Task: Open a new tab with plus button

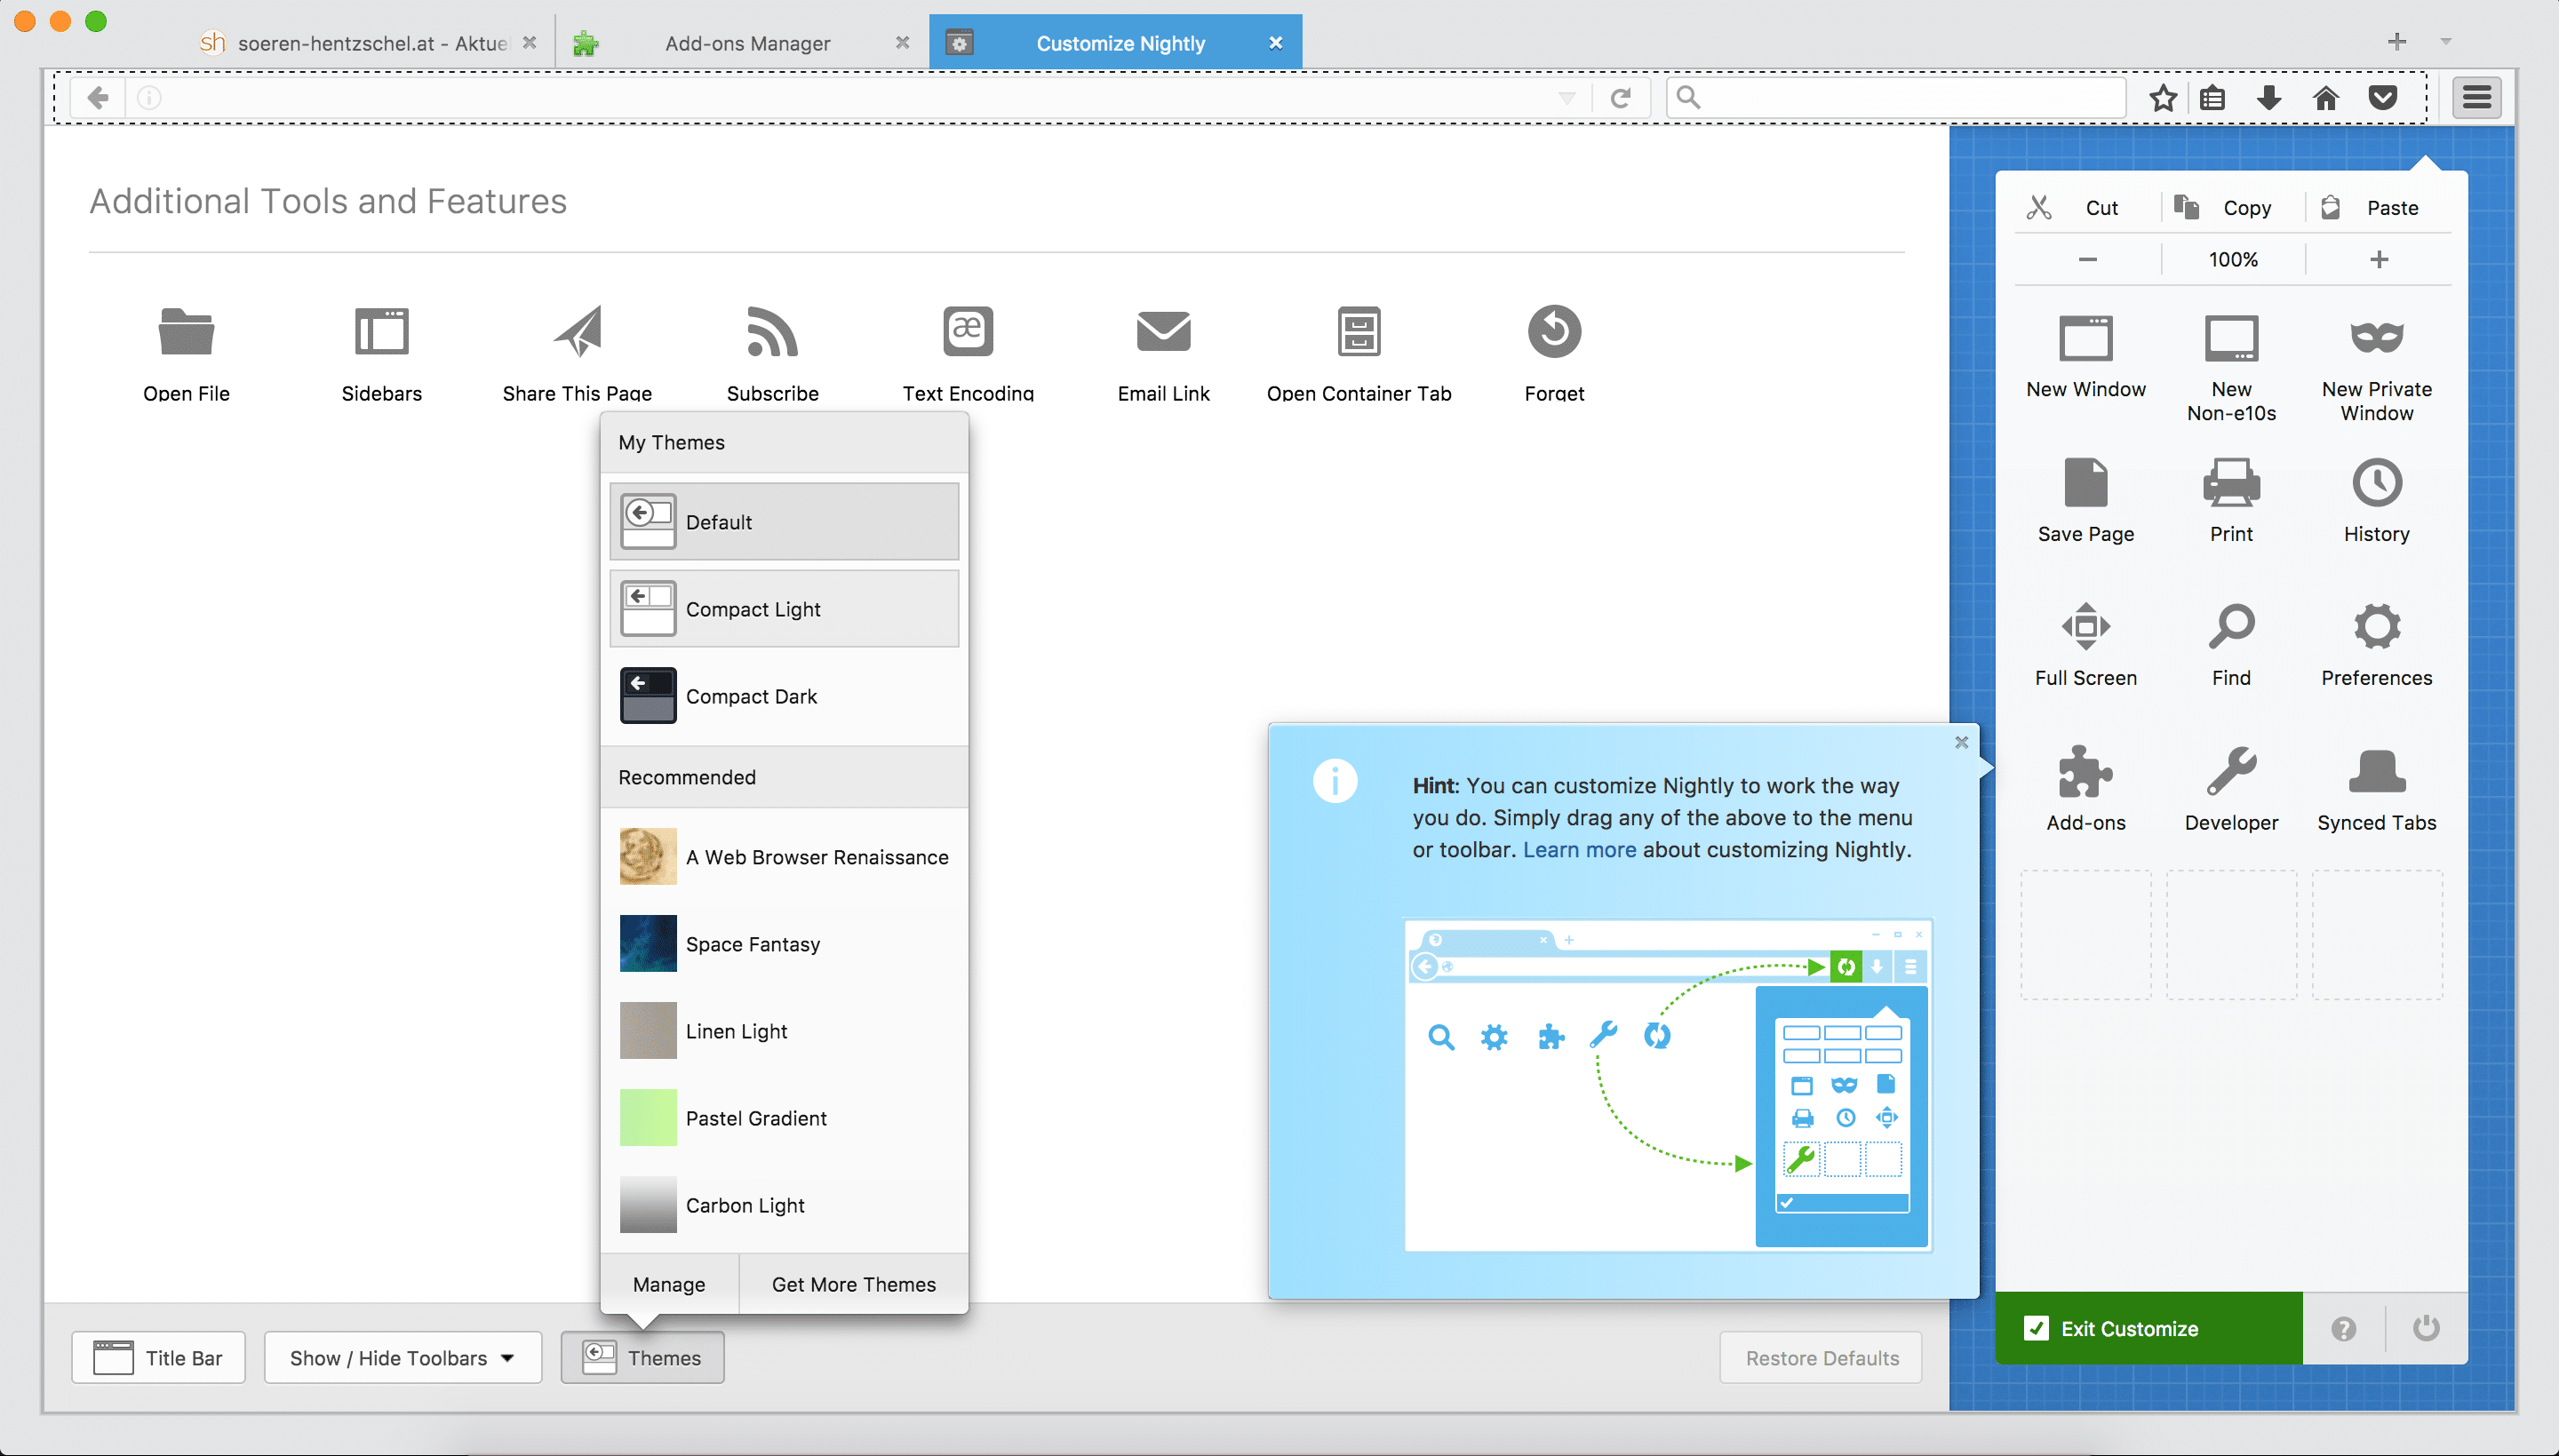Action: [2396, 41]
